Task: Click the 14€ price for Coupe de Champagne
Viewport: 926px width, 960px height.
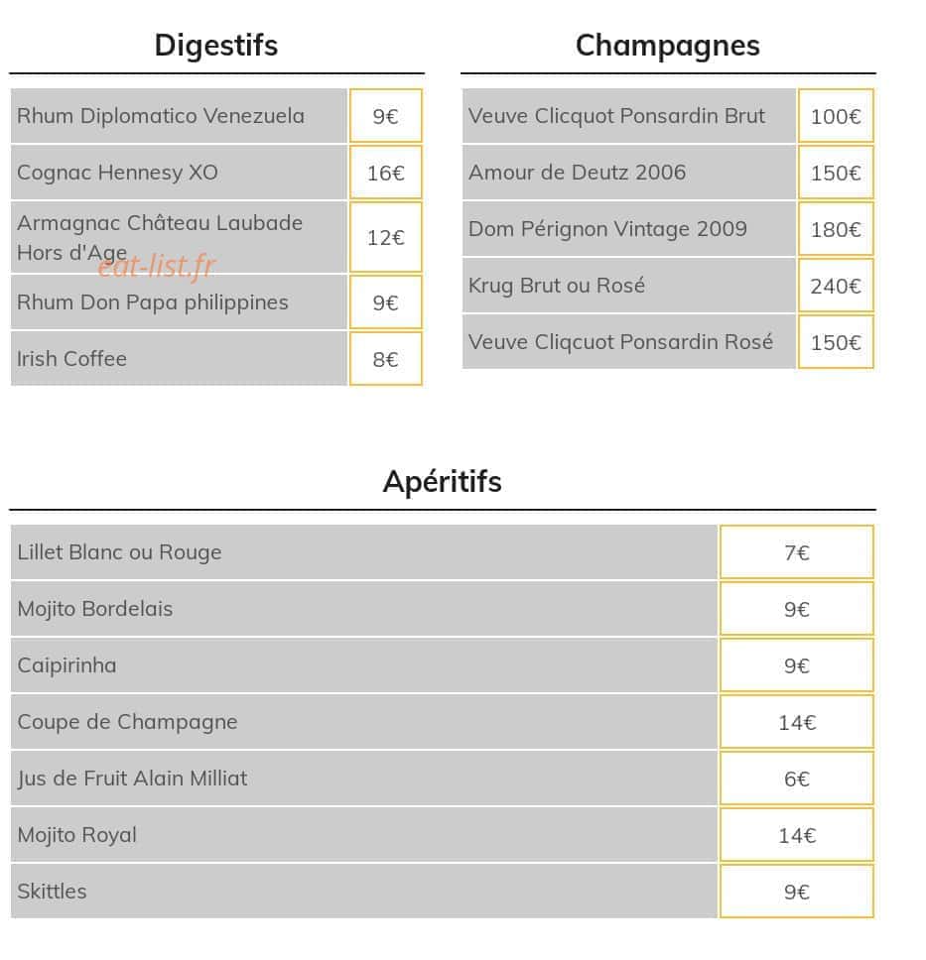Action: tap(797, 722)
